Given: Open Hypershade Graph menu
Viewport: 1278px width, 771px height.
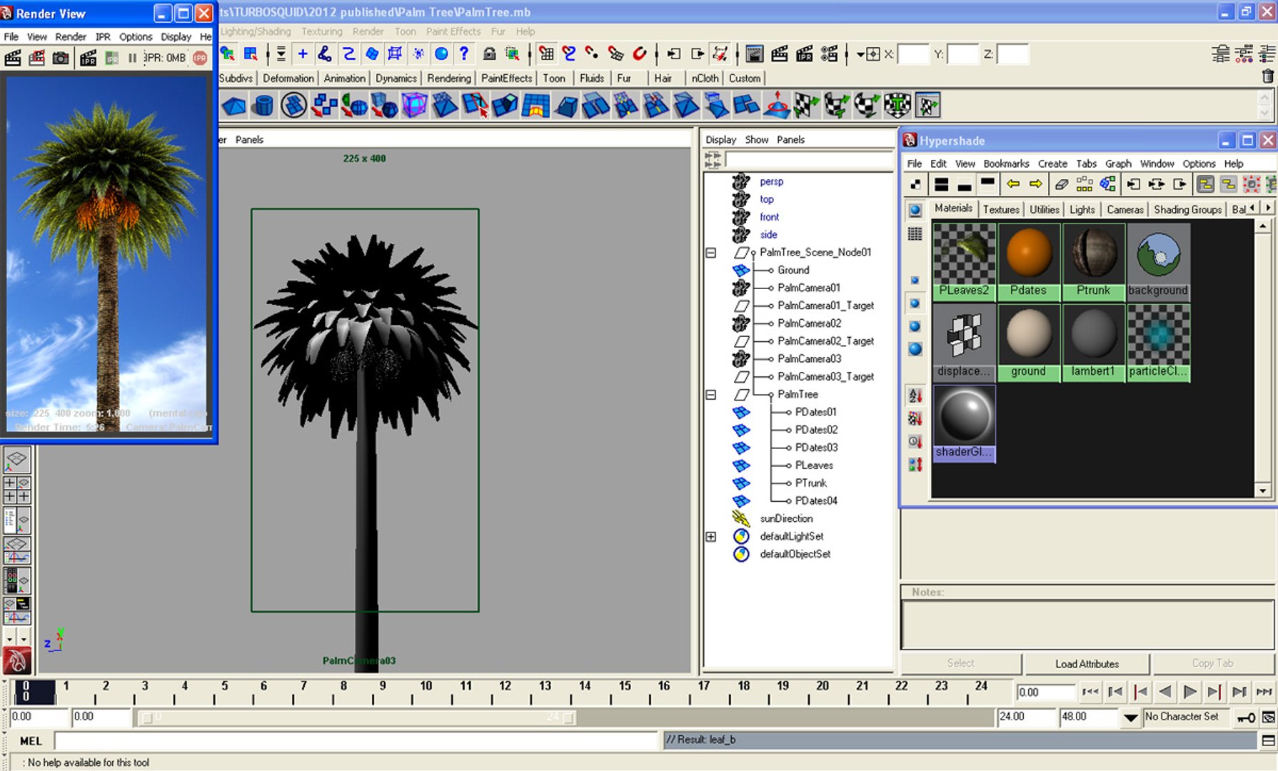Looking at the screenshot, I should 1118,163.
